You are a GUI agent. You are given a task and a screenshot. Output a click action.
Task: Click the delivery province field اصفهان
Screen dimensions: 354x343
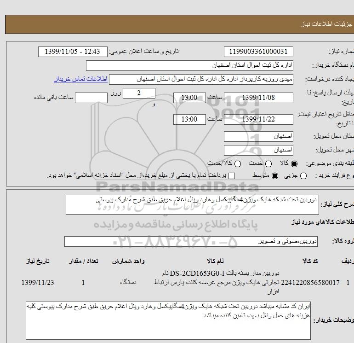point(258,137)
